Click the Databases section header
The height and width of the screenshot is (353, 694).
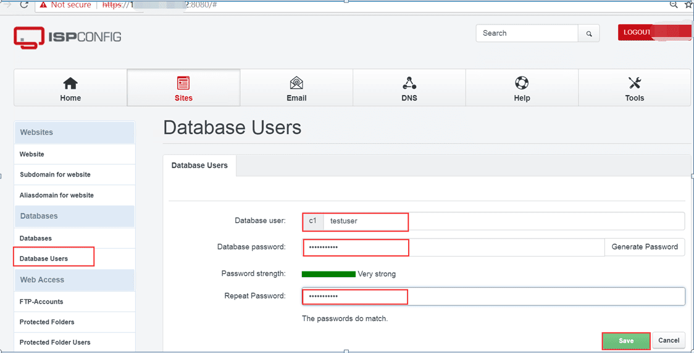(x=74, y=217)
